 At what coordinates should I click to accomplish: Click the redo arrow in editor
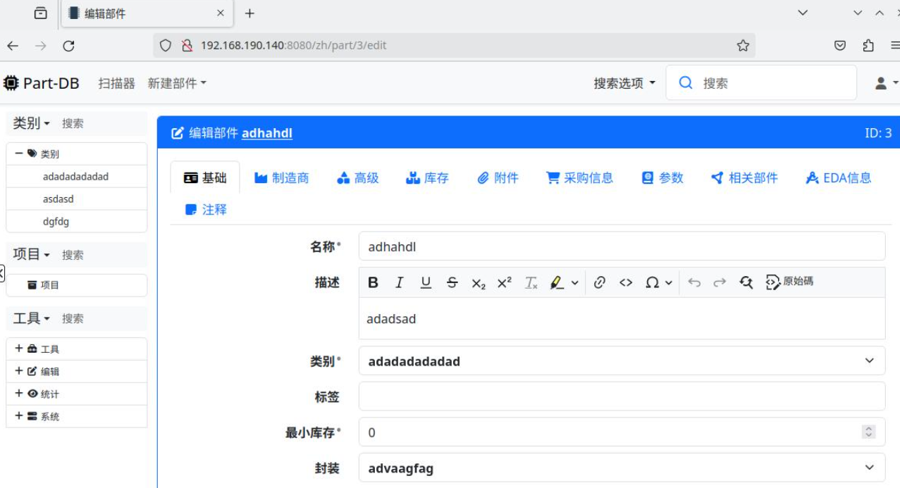point(720,282)
